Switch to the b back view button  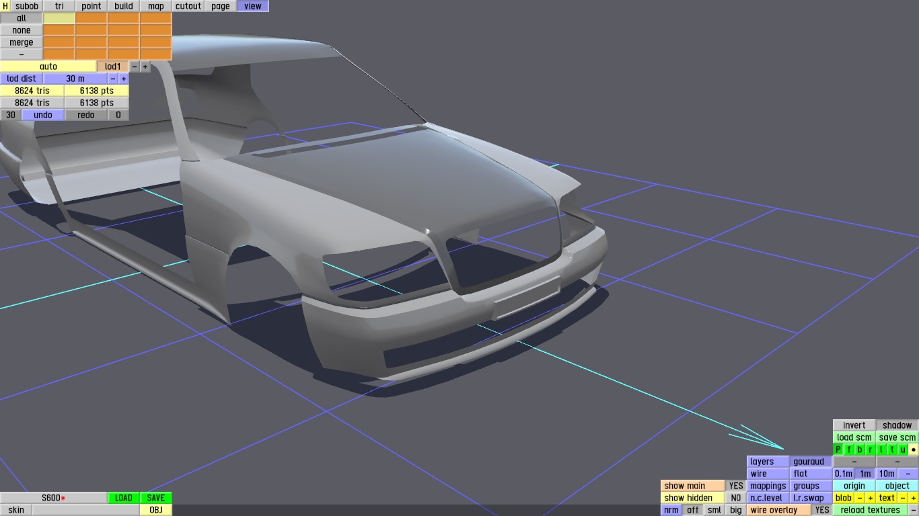[x=860, y=449]
